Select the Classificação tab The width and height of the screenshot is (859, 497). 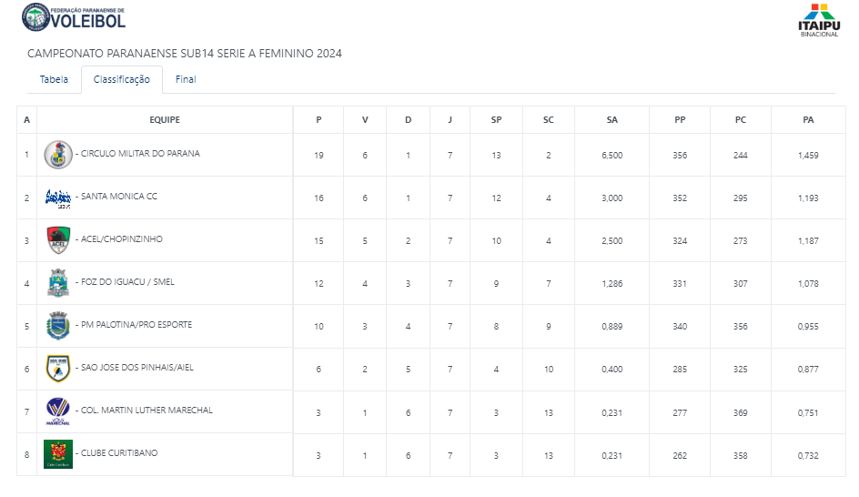(x=122, y=79)
